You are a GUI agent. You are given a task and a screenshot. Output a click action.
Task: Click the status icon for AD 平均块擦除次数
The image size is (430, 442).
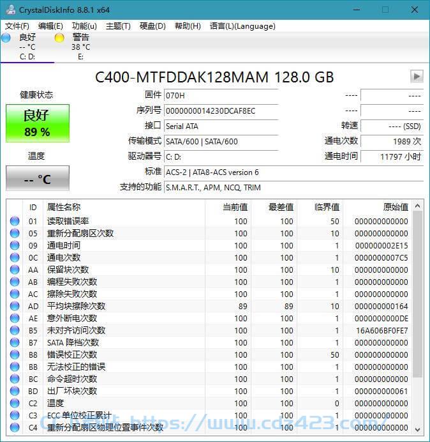pos(15,306)
